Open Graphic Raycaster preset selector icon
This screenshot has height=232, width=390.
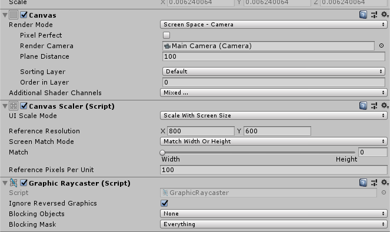point(374,183)
